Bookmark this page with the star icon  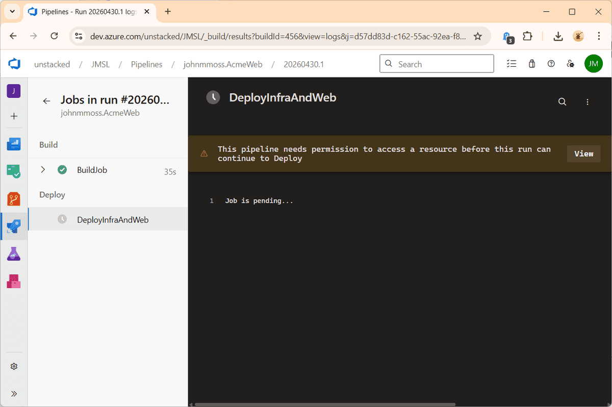pos(477,36)
